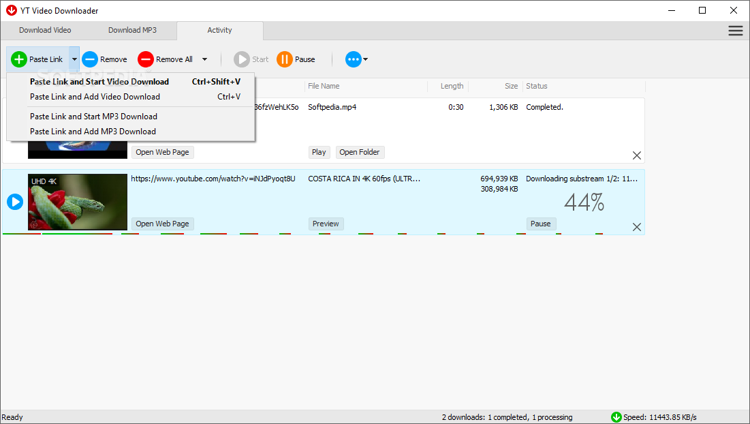Click the Open Folder button

pyautogui.click(x=360, y=152)
